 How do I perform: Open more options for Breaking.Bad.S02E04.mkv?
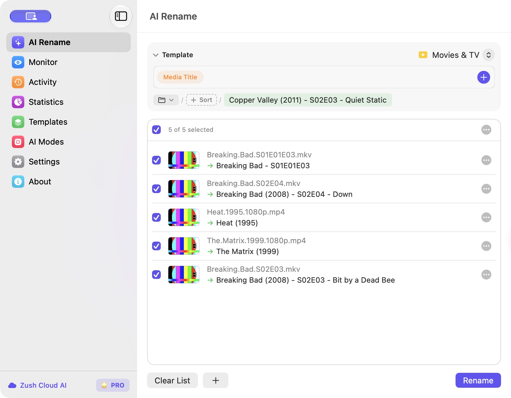coord(486,189)
